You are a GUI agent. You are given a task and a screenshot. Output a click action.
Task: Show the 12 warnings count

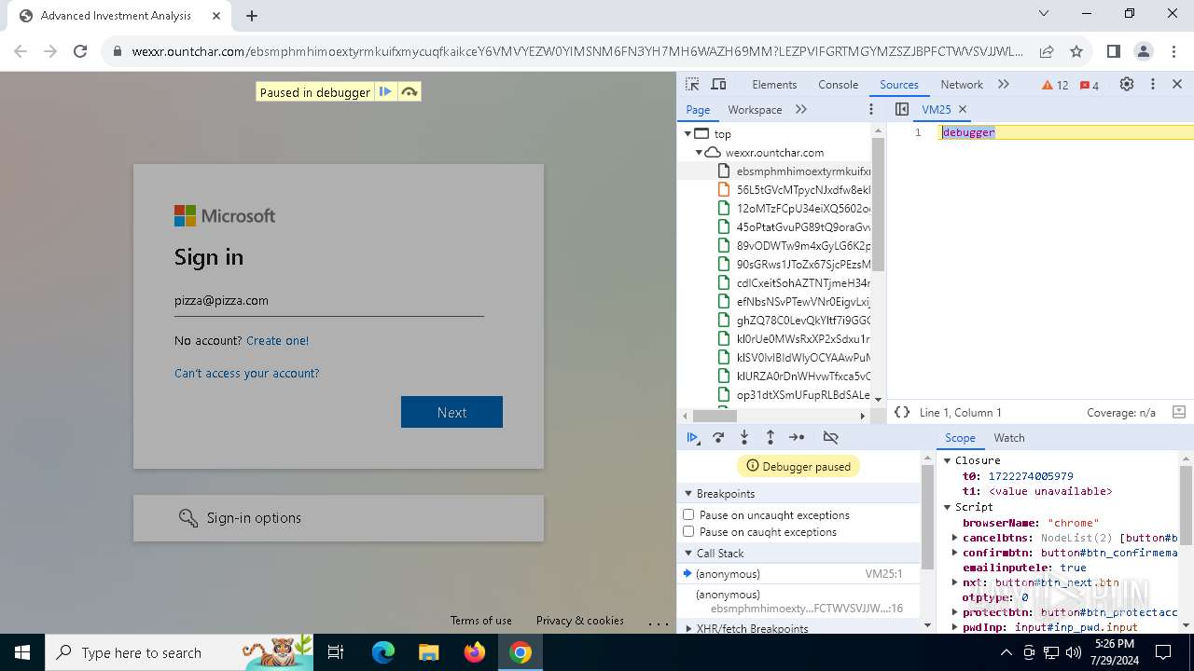point(1055,85)
